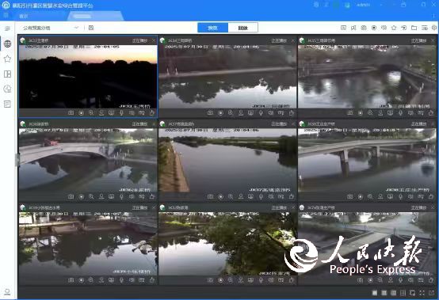The height and width of the screenshot is (300, 439).
Task: Open the folder icon in the top-right toolbar
Action: tap(414, 28)
